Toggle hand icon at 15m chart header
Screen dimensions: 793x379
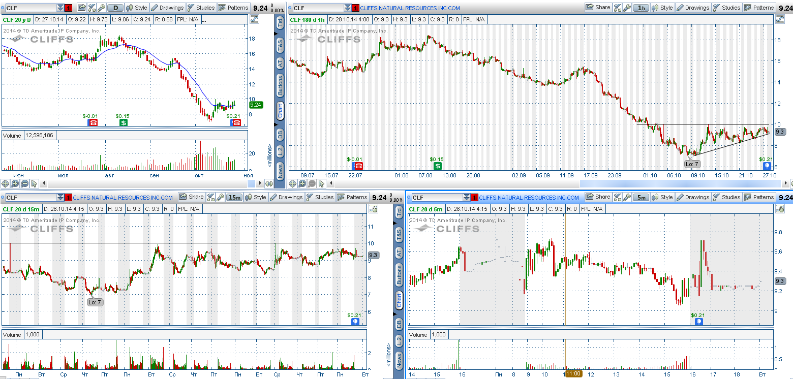[x=373, y=209]
